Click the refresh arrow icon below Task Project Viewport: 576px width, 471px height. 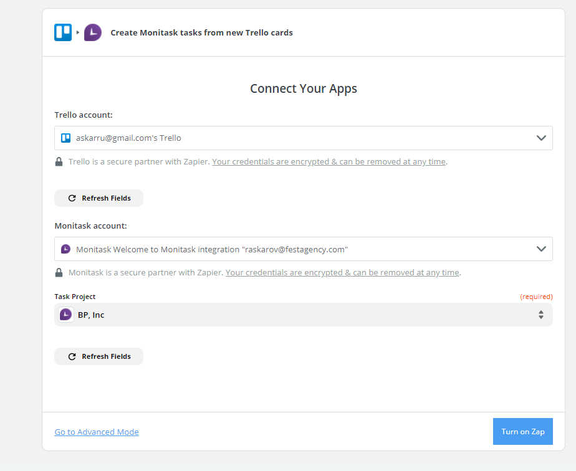pos(72,356)
